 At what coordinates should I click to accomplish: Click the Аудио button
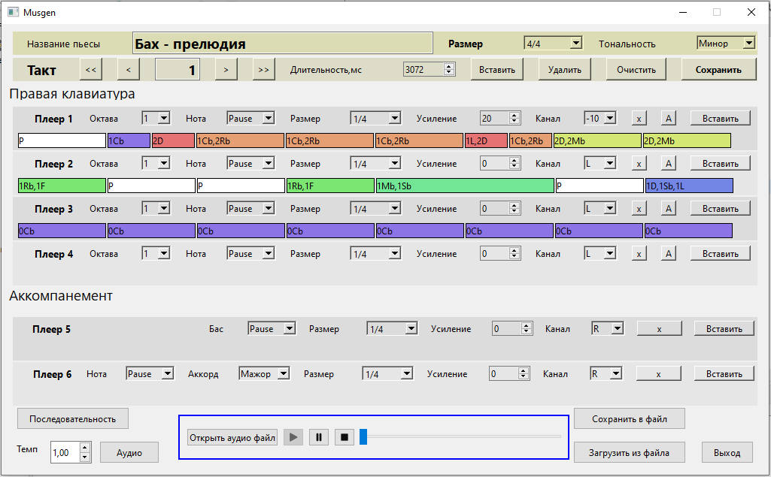(129, 452)
